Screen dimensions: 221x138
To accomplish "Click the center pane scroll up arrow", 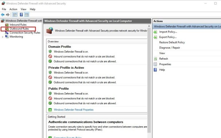I will click(x=149, y=26).
